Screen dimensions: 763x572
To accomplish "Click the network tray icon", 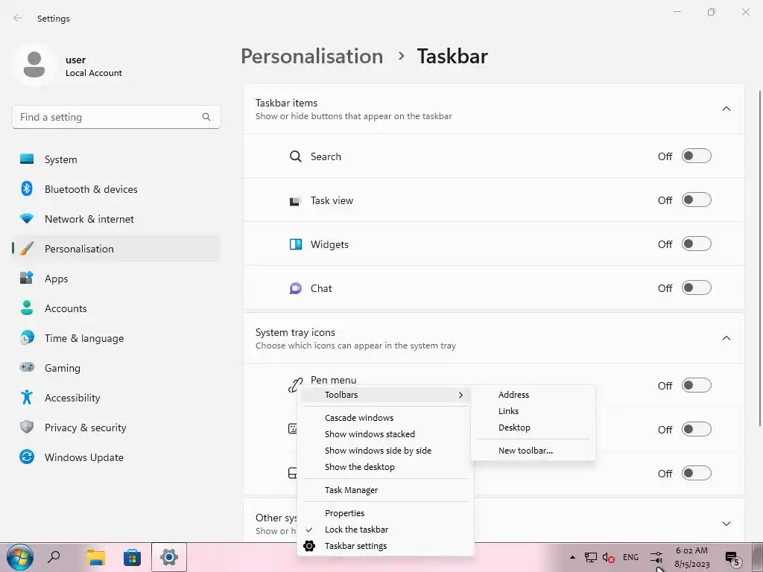I will click(591, 557).
